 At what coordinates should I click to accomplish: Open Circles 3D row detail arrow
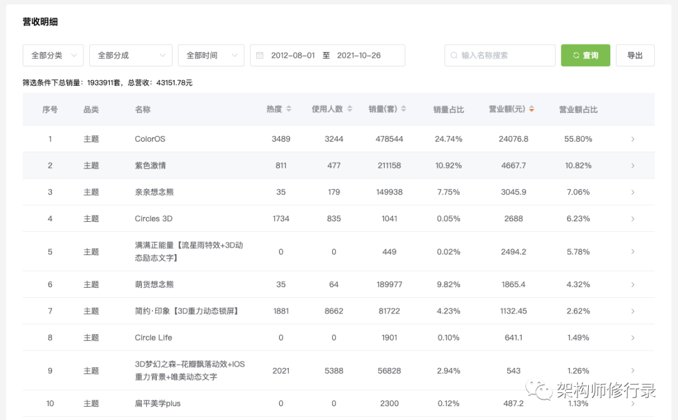pos(633,219)
